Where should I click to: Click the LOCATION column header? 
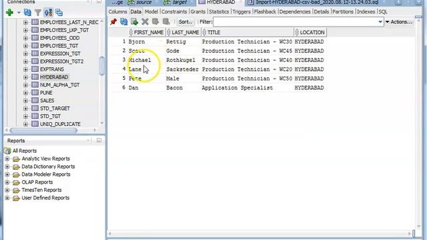click(x=310, y=33)
